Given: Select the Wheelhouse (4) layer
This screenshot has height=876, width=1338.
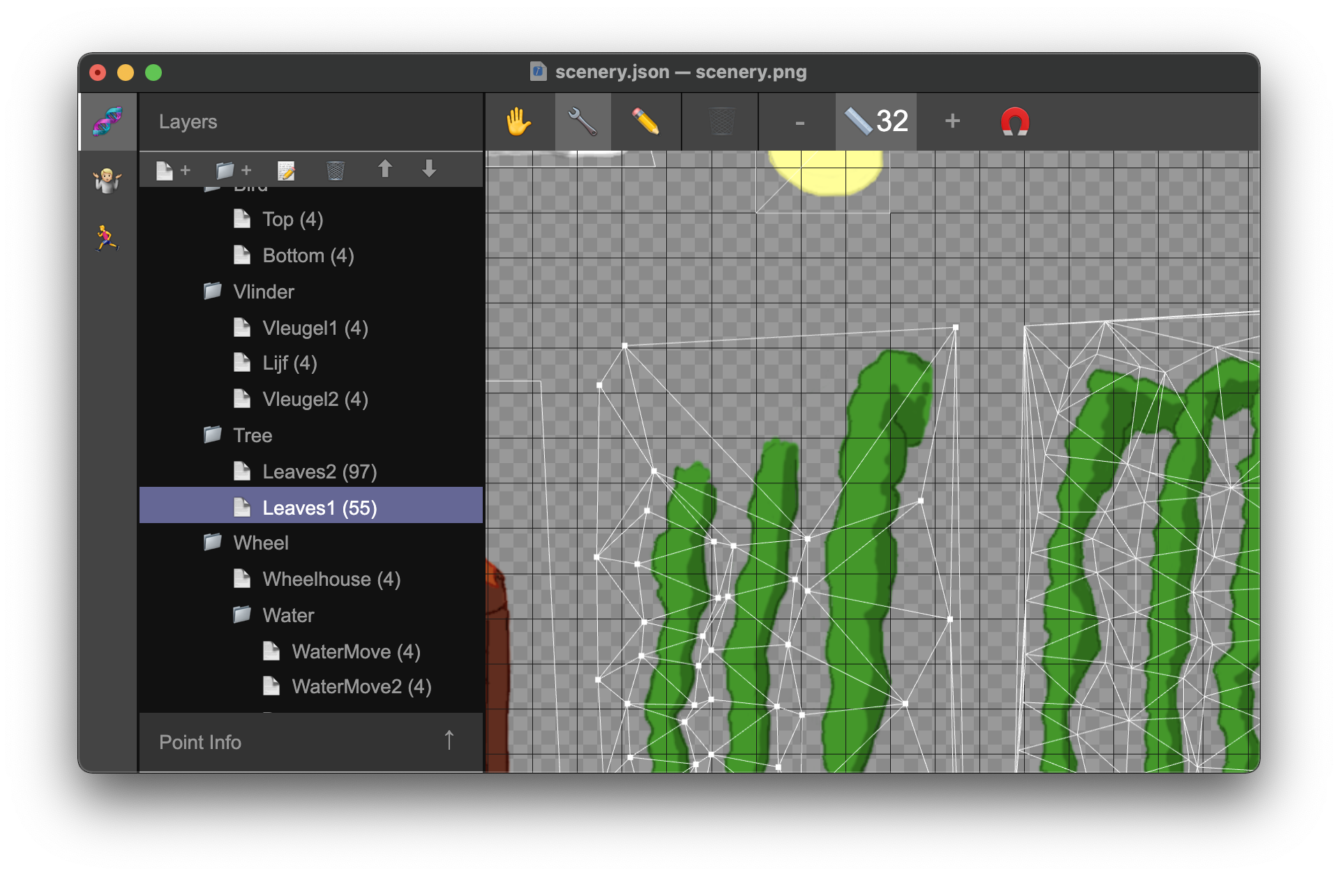Looking at the screenshot, I should tap(311, 579).
